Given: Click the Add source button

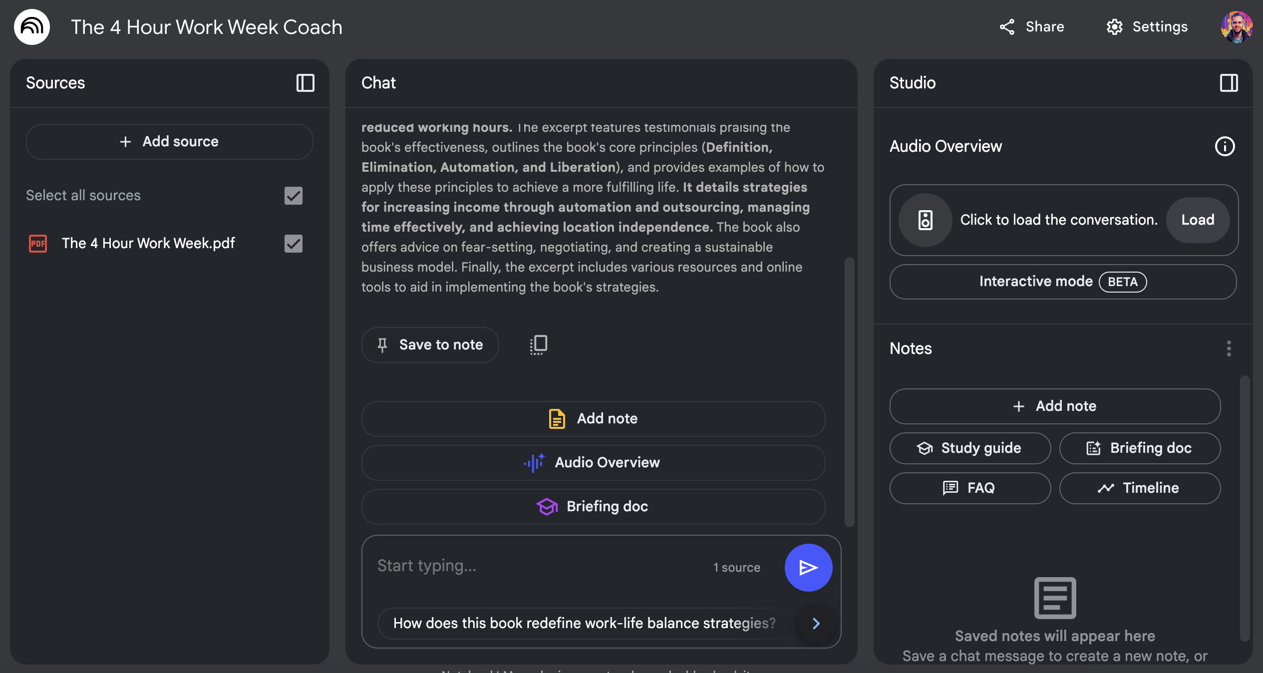Looking at the screenshot, I should pos(170,141).
